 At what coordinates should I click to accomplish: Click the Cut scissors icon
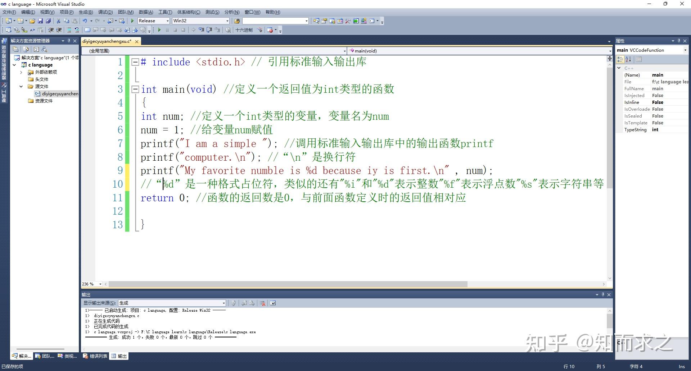pos(58,21)
